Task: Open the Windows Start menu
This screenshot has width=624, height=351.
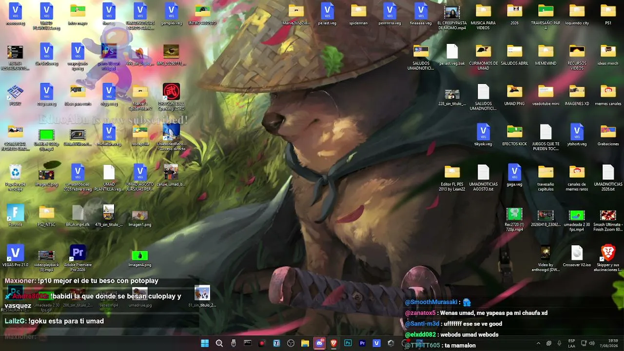Action: (x=205, y=343)
